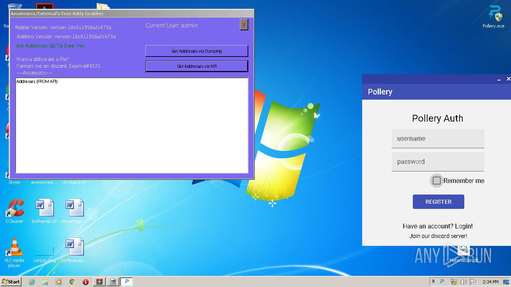
Task: Select the elementspo... document icon
Action: point(74,211)
